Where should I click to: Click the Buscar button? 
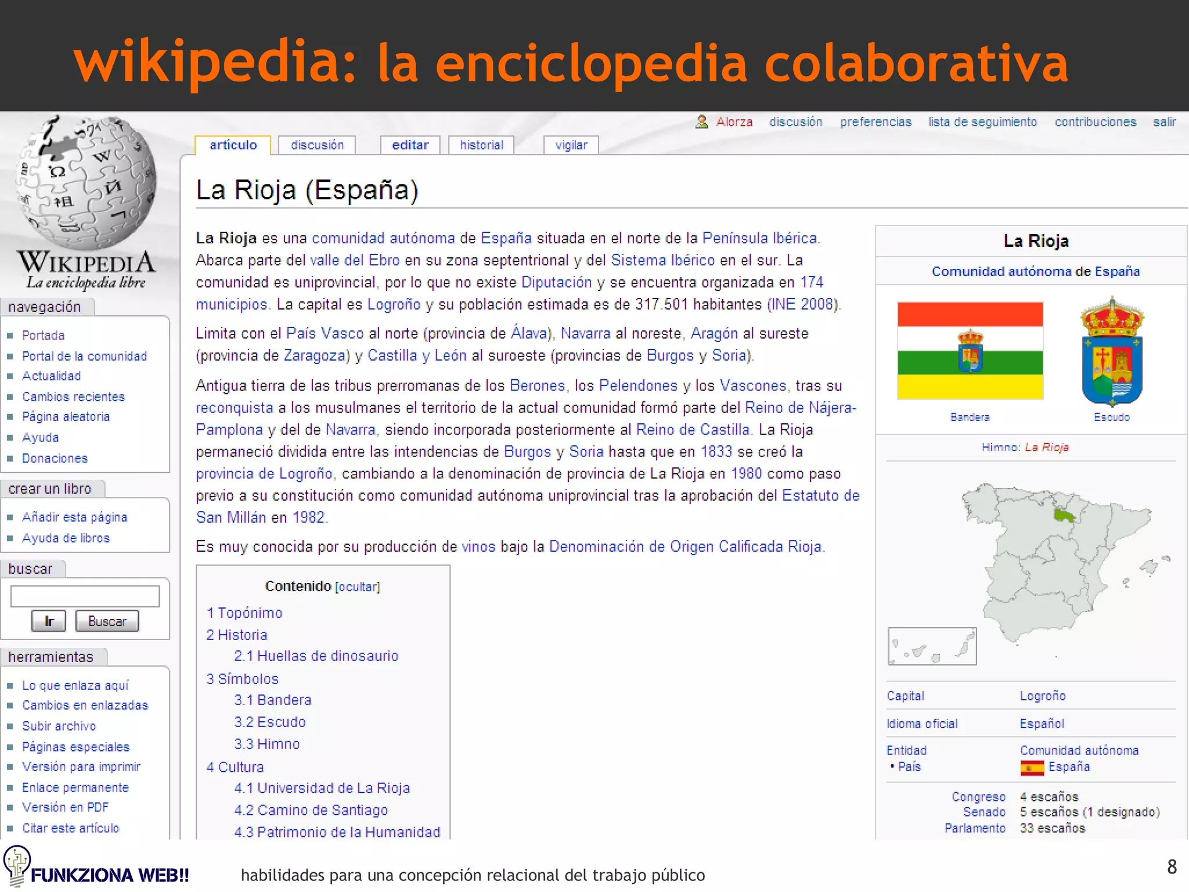107,621
